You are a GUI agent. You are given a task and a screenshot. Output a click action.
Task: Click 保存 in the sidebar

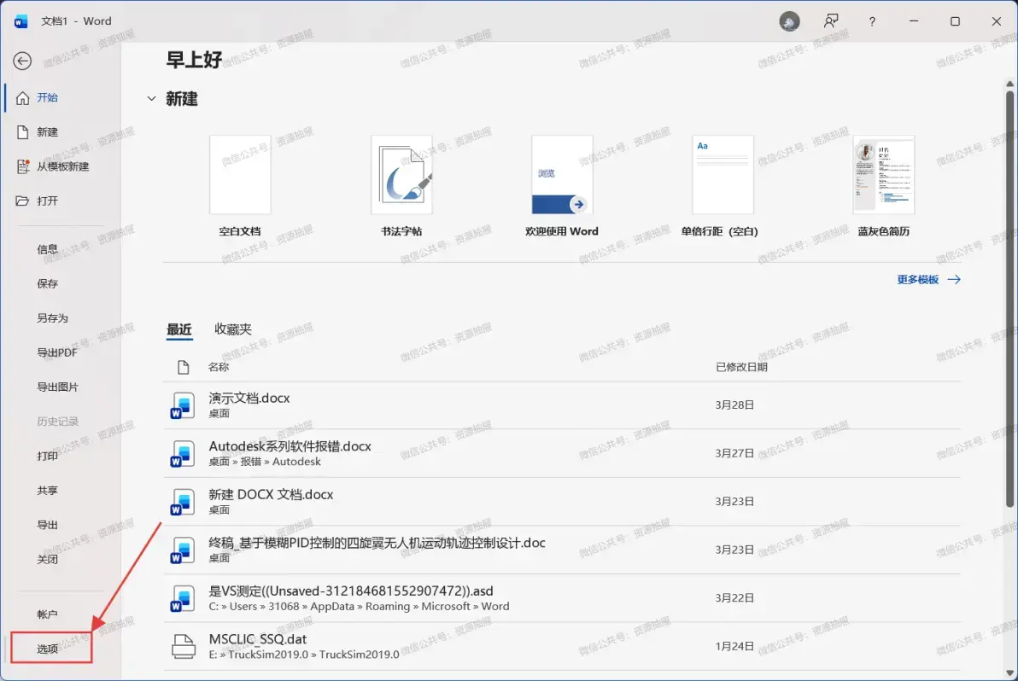point(47,283)
